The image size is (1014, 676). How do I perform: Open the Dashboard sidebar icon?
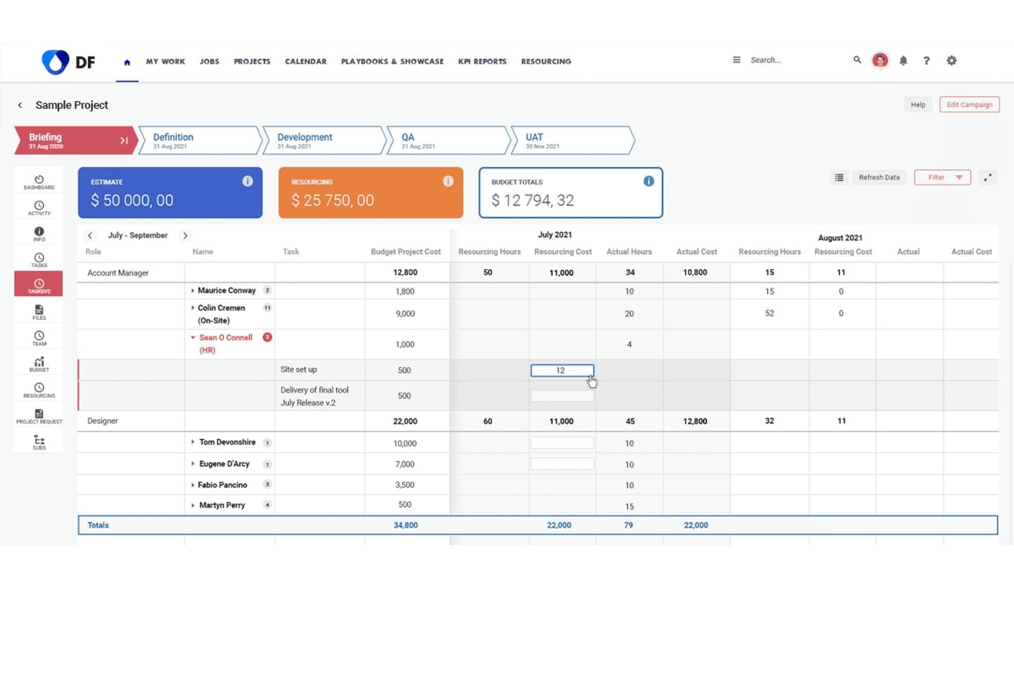click(39, 179)
